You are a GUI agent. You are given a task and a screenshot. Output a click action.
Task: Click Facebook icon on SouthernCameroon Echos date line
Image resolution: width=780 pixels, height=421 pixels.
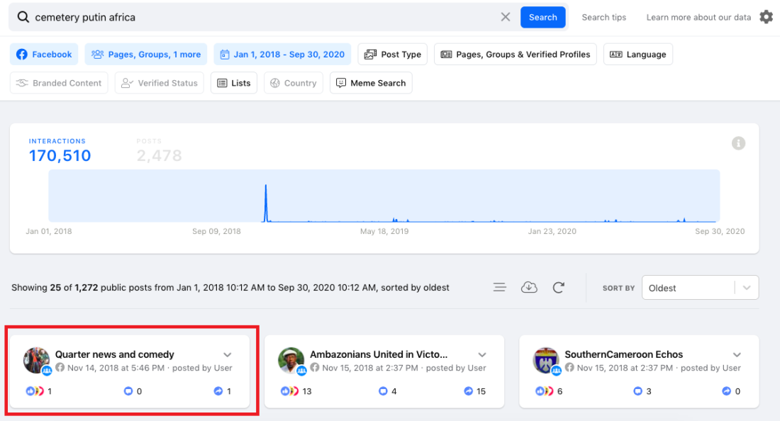(569, 367)
